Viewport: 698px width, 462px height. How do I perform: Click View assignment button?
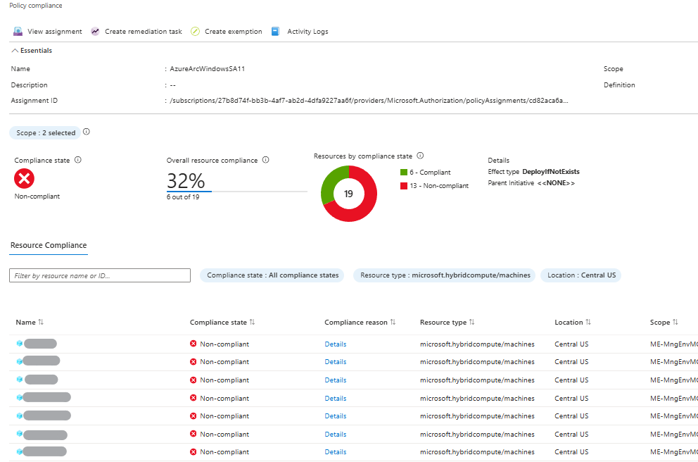pos(48,31)
